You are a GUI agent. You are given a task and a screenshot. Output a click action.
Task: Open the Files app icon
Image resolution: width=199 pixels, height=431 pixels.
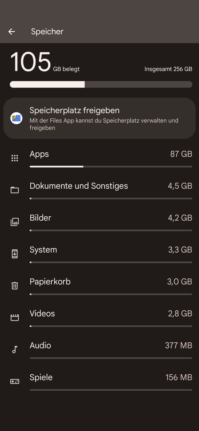tap(16, 118)
